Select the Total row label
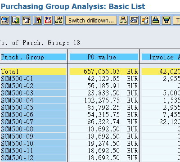Screen dimensions: 180x162 pyautogui.click(x=33, y=72)
